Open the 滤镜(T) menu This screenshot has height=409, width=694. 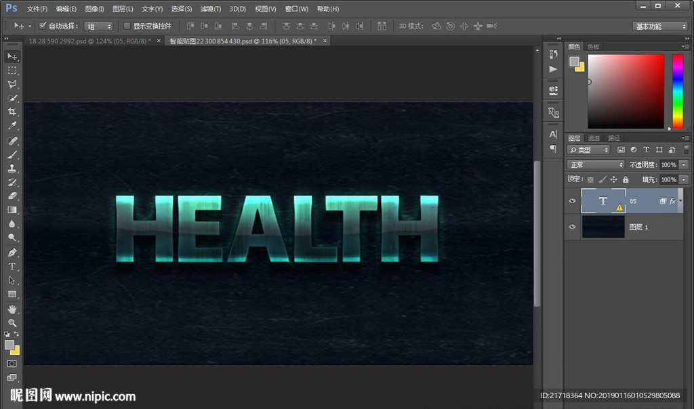click(x=211, y=9)
